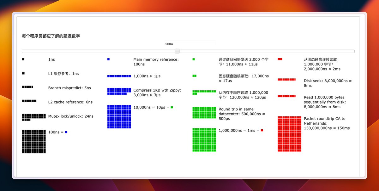Viewport: 379px width, 191px height.
Task: Click the red row for Disk seek
Action: pyautogui.click(x=287, y=79)
